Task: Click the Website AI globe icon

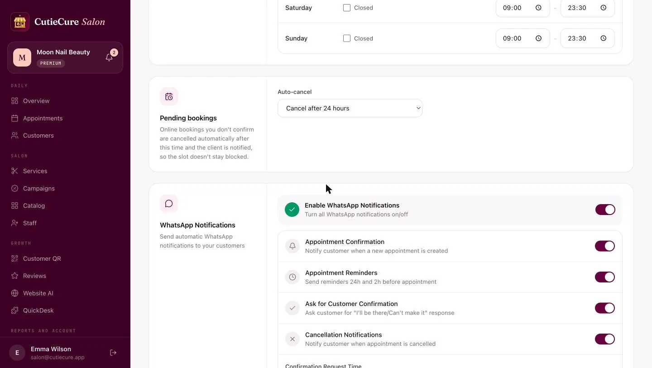Action: pos(15,293)
